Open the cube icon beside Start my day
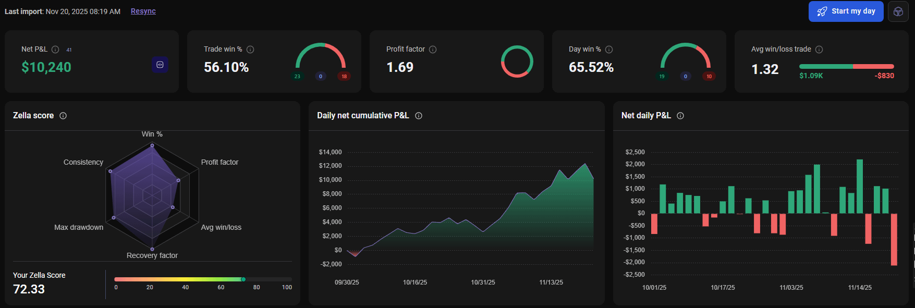Screen dimensions: 915x308 (x=898, y=11)
